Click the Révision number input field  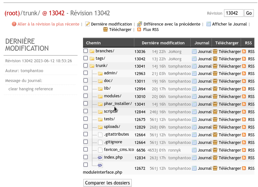[234, 13]
